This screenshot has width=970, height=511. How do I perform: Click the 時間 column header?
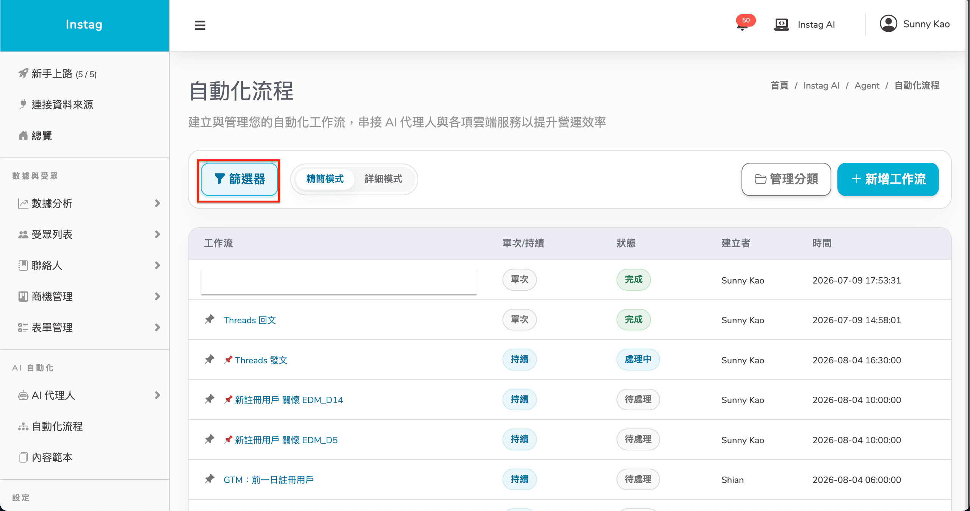(x=822, y=243)
